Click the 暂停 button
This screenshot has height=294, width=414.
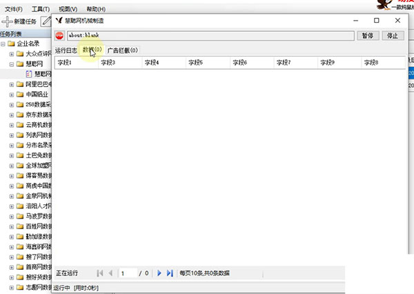tap(368, 35)
